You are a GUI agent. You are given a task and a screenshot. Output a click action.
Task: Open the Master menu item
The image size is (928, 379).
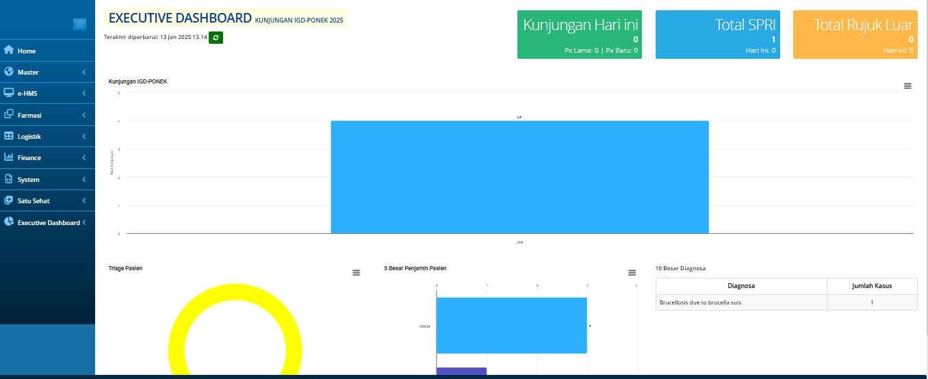47,72
